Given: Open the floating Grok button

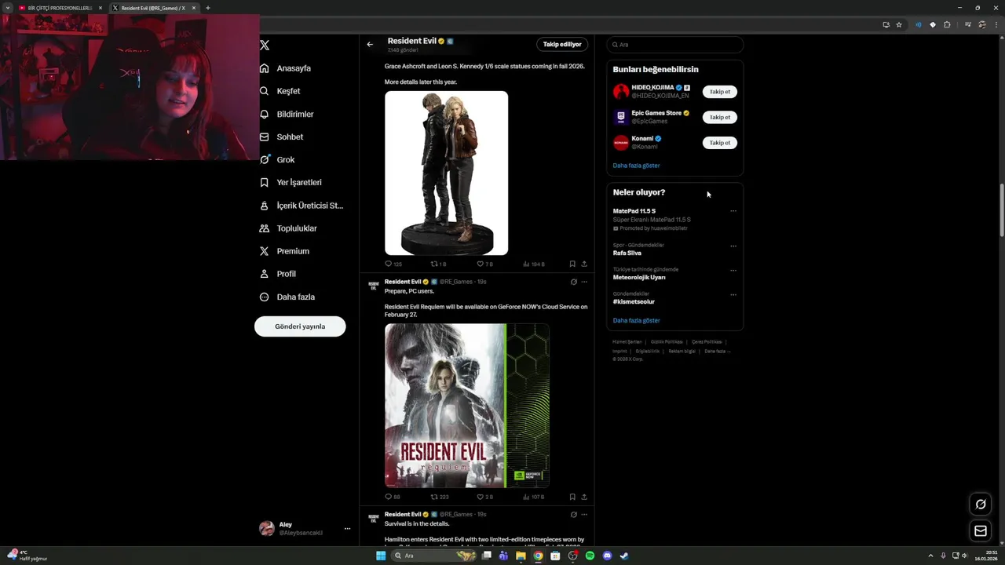Looking at the screenshot, I should pyautogui.click(x=980, y=505).
